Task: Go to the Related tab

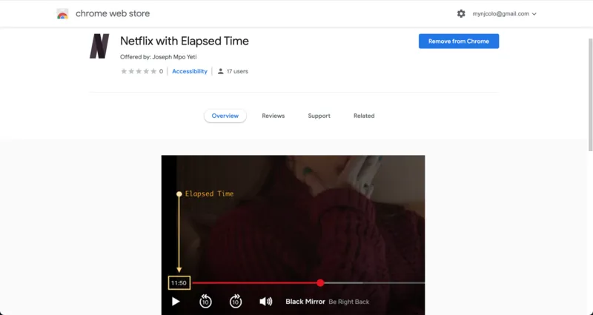Action: (x=364, y=116)
